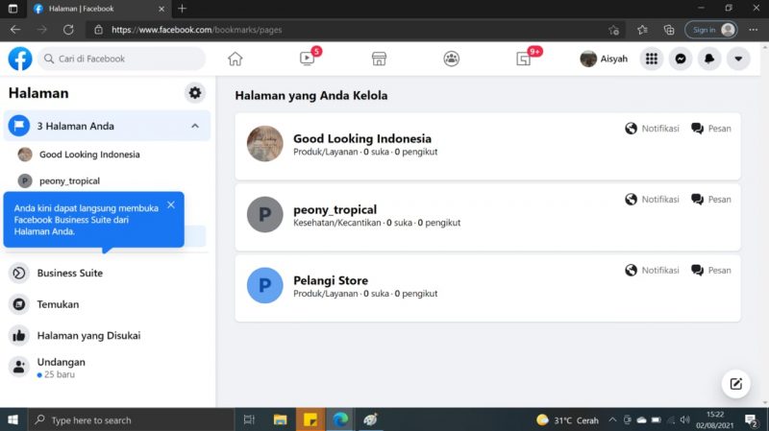Open a new browser tab
The width and height of the screenshot is (769, 431).
tap(182, 9)
